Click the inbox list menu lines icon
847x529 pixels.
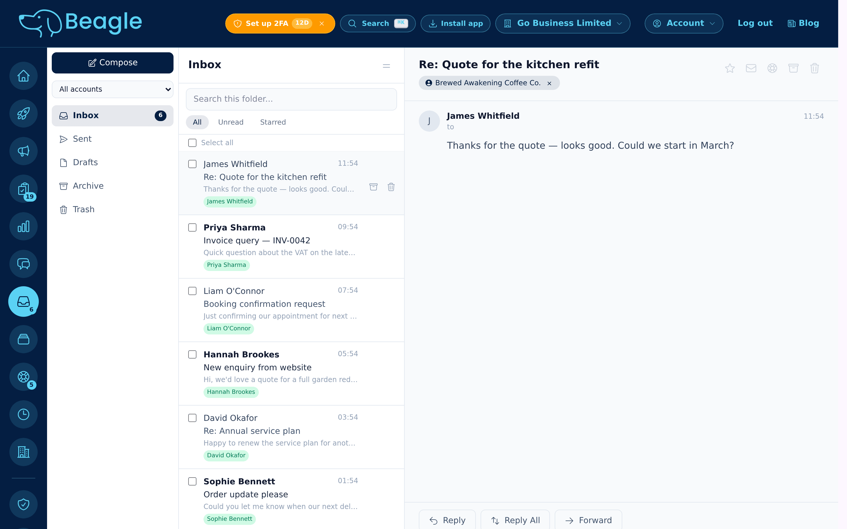(x=386, y=66)
